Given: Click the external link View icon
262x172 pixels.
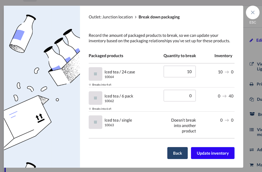Looking at the screenshot, I should point(252,64).
